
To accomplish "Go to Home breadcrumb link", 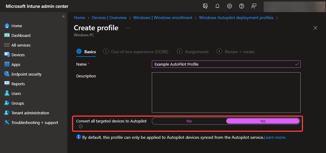I will click(x=80, y=18).
